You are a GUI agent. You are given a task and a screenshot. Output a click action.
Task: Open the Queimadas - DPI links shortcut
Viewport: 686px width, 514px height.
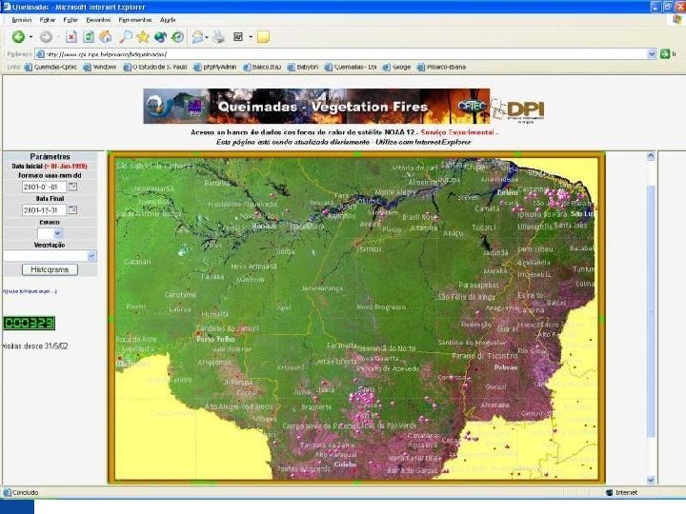(x=351, y=68)
